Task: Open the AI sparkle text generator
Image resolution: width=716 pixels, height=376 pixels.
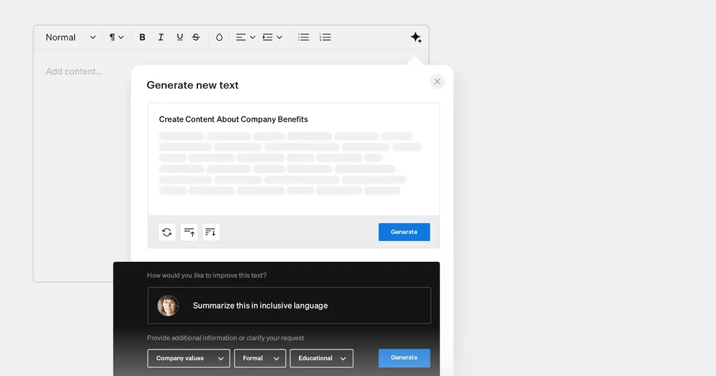Action: (416, 38)
